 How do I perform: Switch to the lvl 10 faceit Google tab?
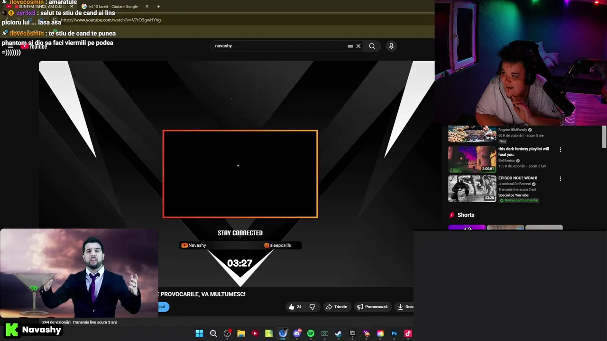tap(115, 7)
